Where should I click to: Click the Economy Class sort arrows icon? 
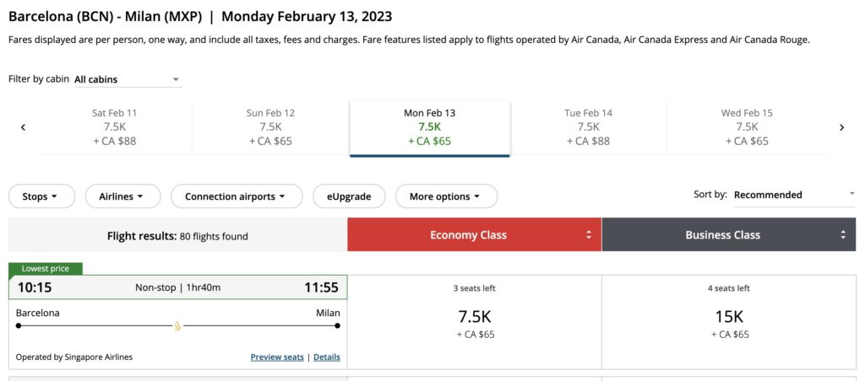pos(589,235)
